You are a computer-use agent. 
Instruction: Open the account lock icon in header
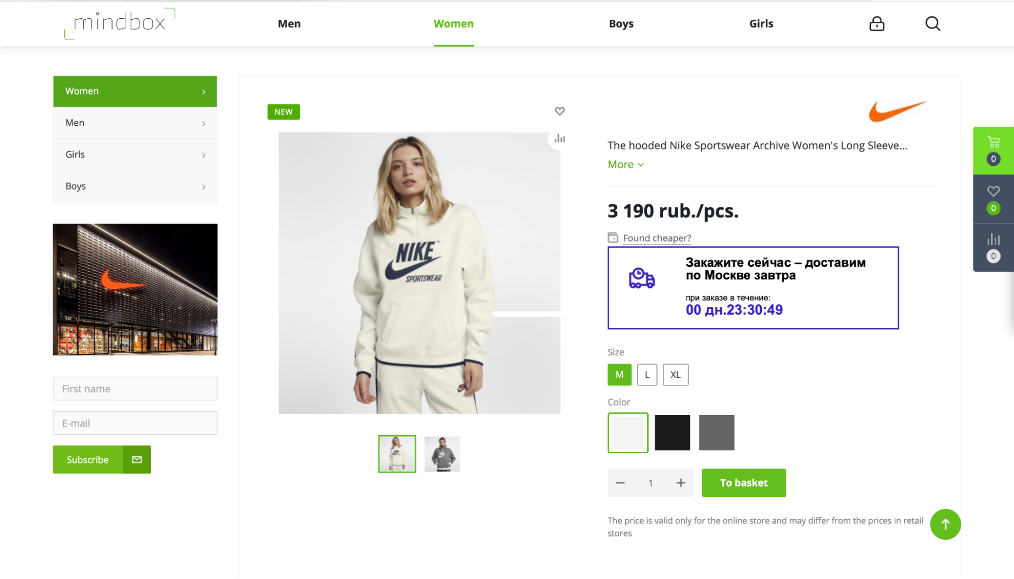point(877,24)
